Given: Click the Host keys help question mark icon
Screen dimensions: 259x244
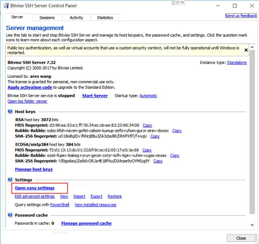Looking at the screenshot, I should pos(10,112).
